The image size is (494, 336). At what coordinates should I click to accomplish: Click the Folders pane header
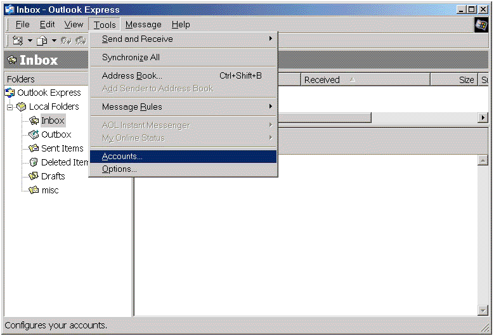[47, 79]
